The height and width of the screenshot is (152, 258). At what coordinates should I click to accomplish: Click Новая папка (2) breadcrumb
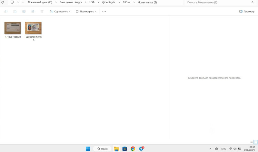[147, 2]
